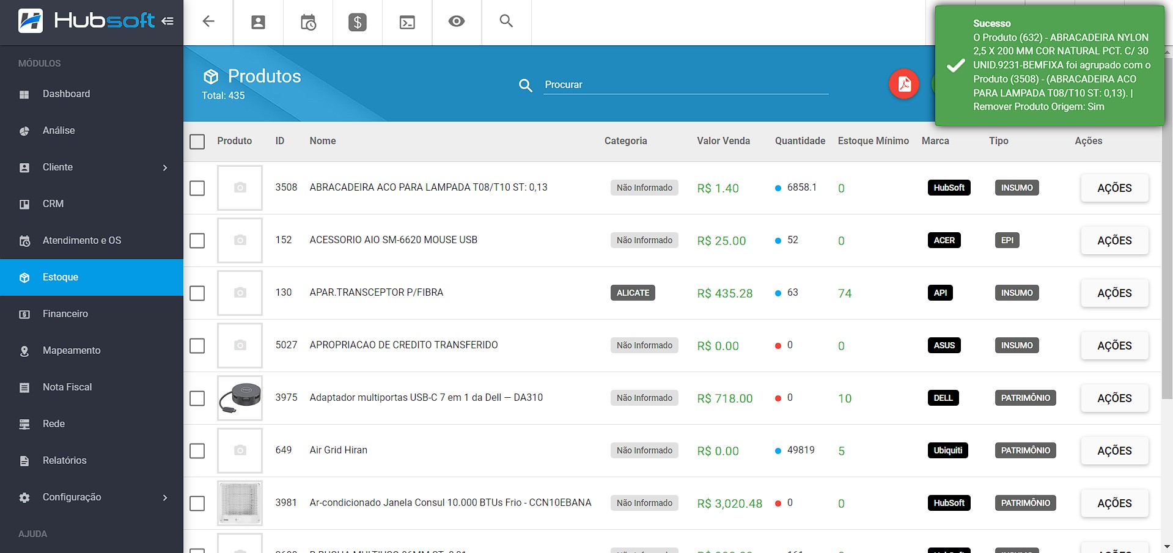This screenshot has height=553, width=1173.
Task: Click the CRM sidebar icon
Action: (x=24, y=204)
